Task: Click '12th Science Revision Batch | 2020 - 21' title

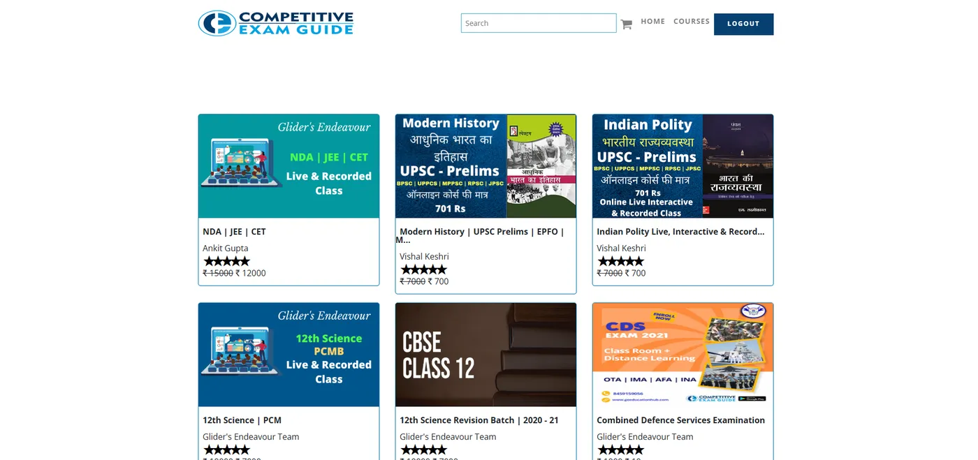Action: (x=479, y=420)
